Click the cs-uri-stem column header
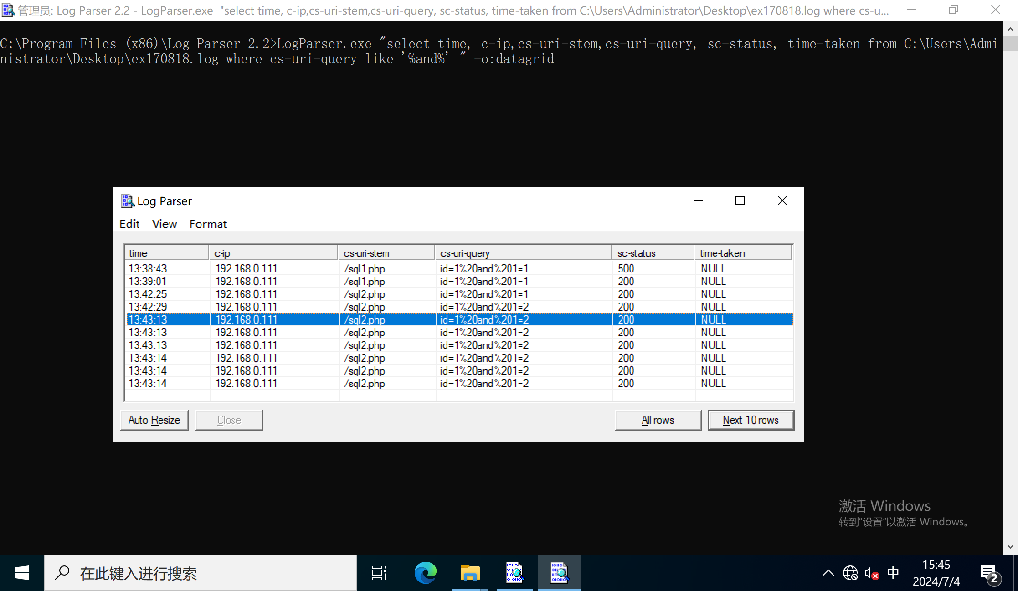1018x591 pixels. [386, 253]
